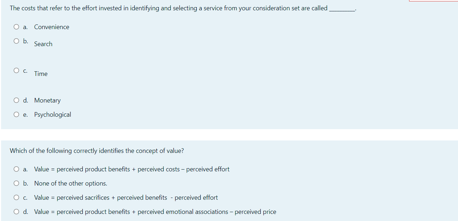Click the answer text starting 'Value = perceived sacrifices'
458x221 pixels.
126,198
